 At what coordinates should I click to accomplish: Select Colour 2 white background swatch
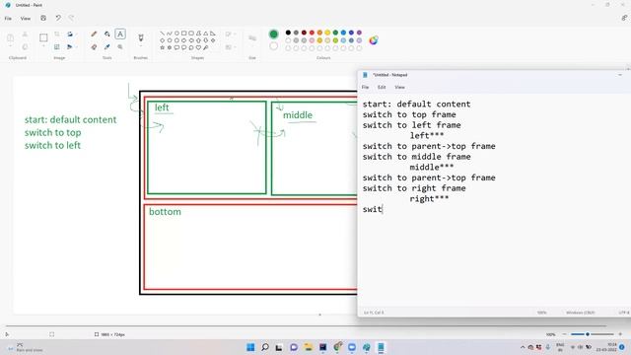(274, 46)
